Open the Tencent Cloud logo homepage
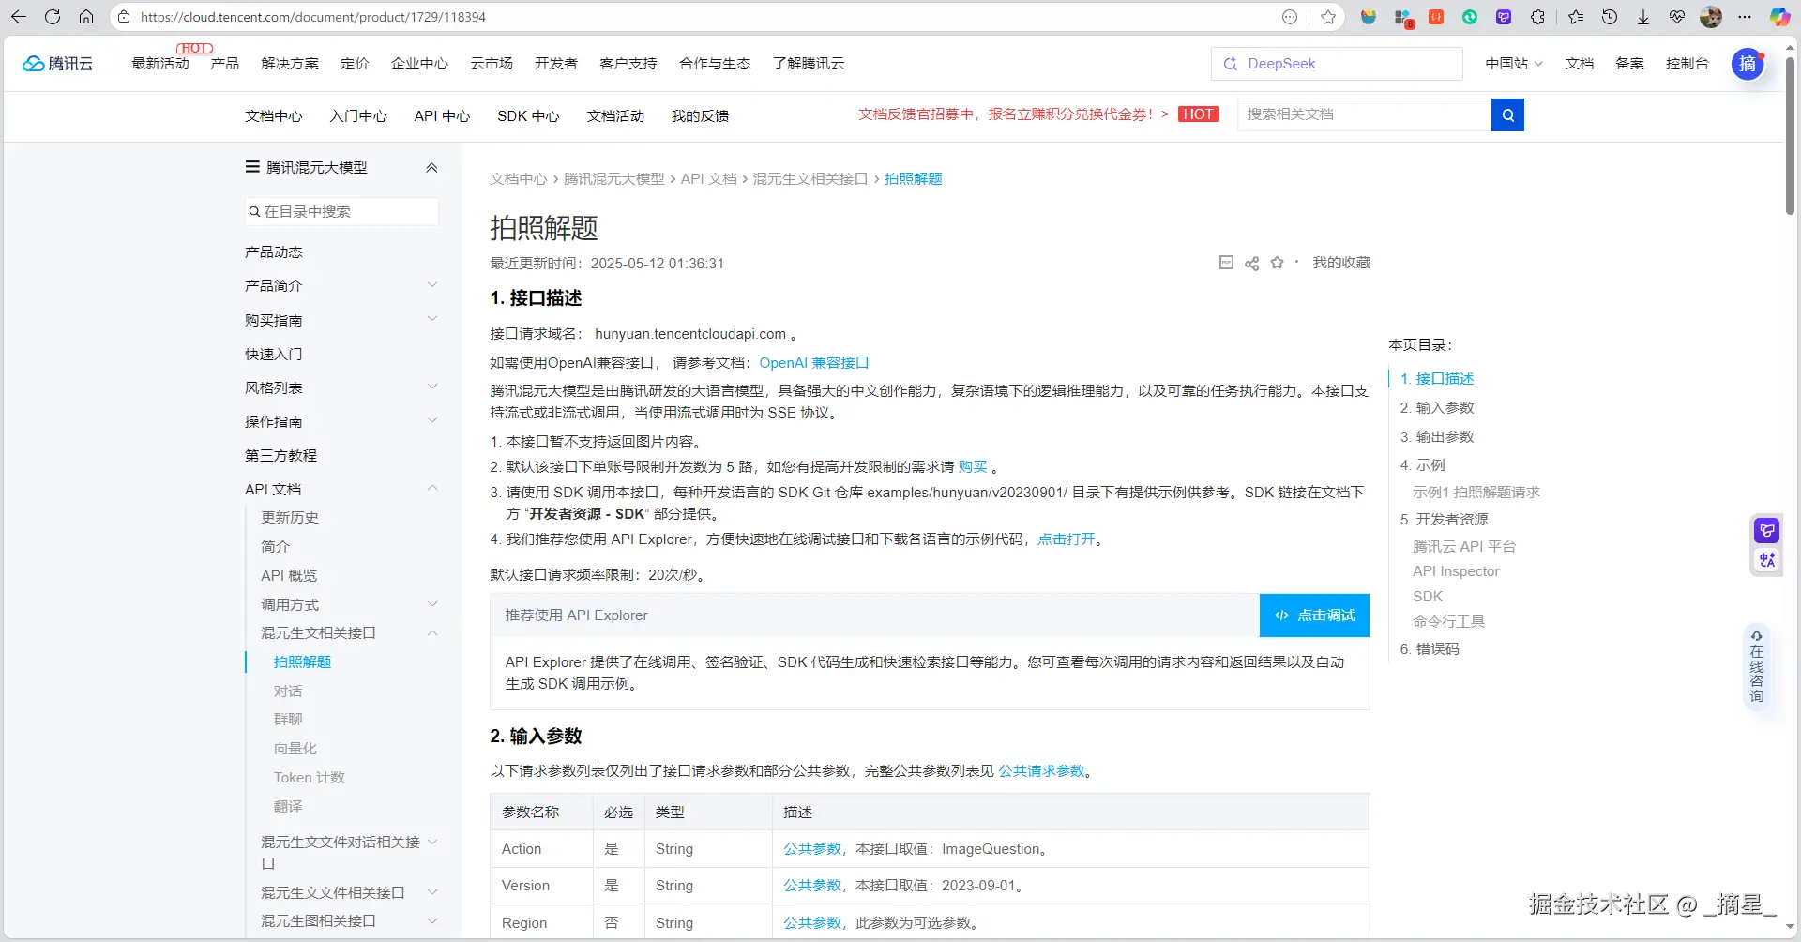Image resolution: width=1801 pixels, height=942 pixels. pyautogui.click(x=58, y=64)
